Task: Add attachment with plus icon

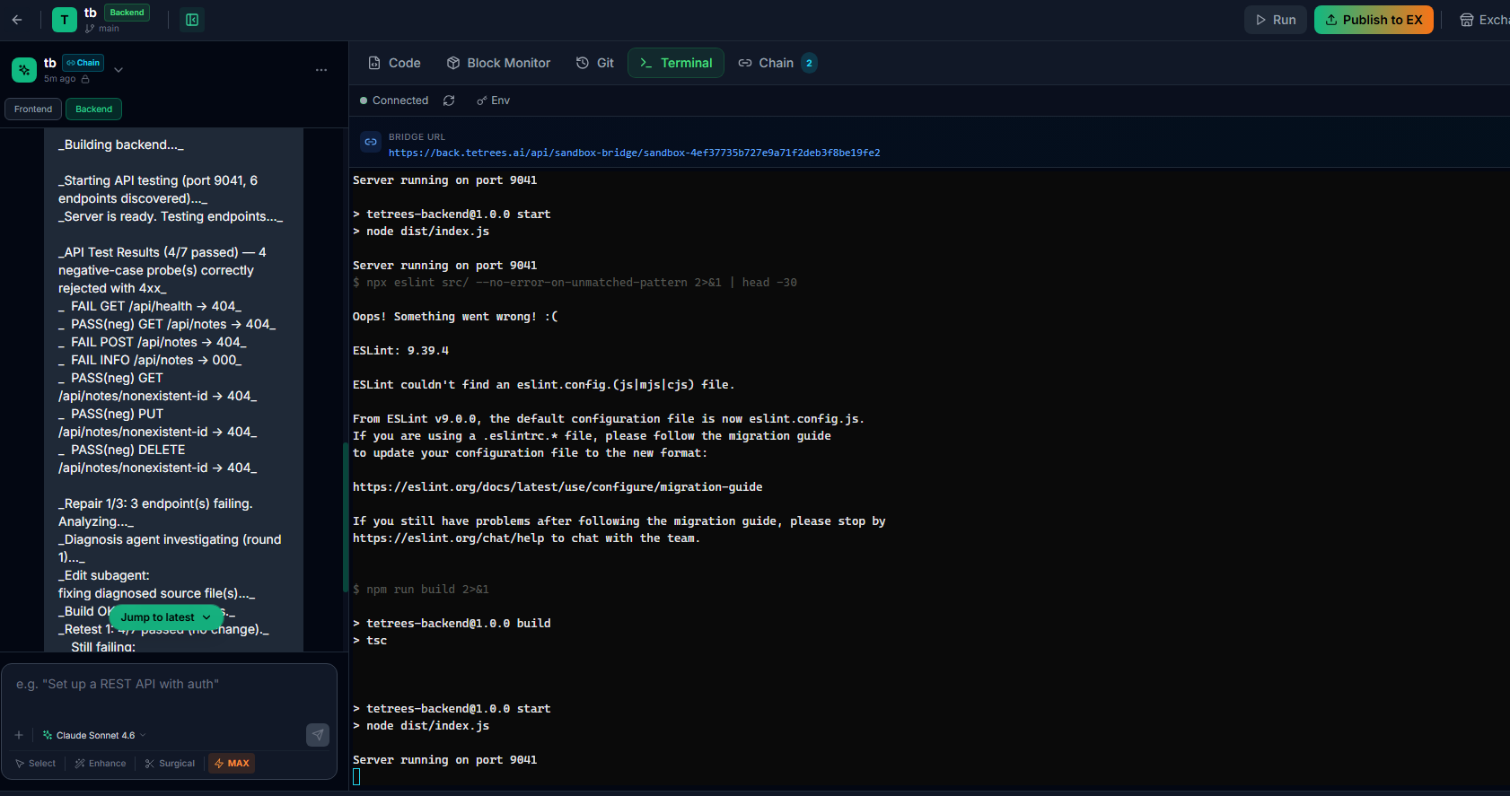Action: point(19,735)
